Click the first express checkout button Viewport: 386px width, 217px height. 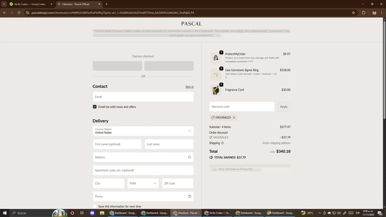click(x=117, y=66)
